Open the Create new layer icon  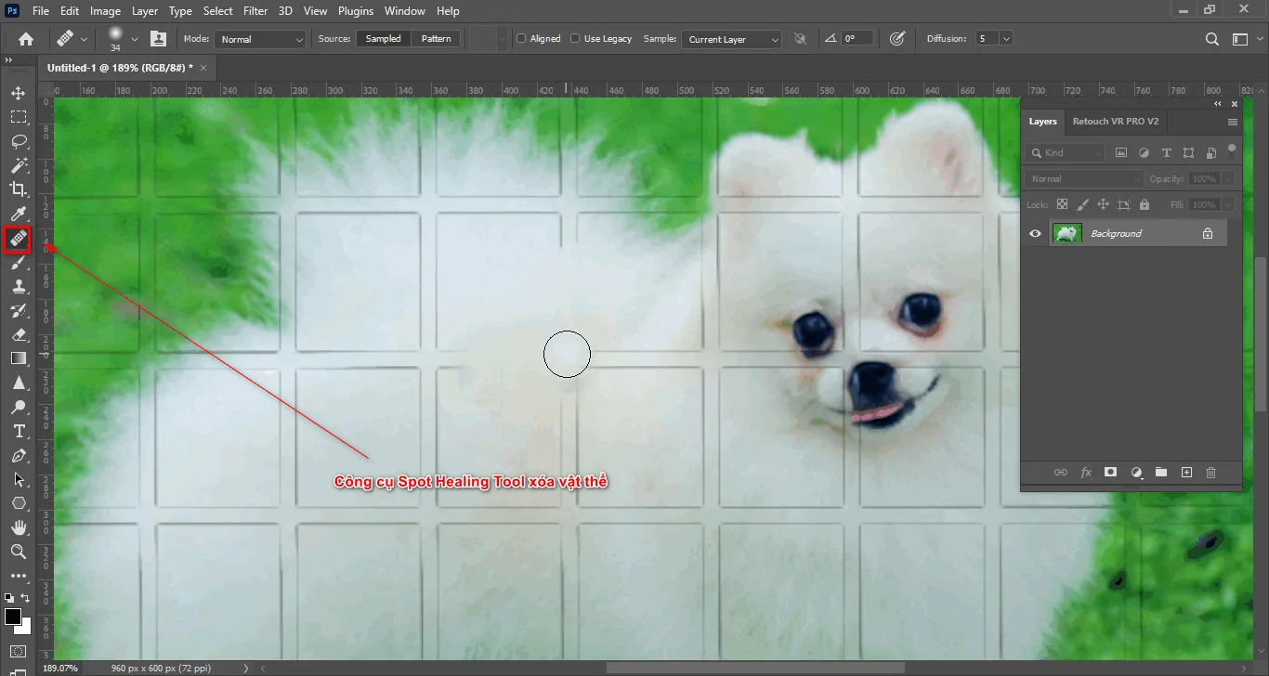[x=1186, y=473]
